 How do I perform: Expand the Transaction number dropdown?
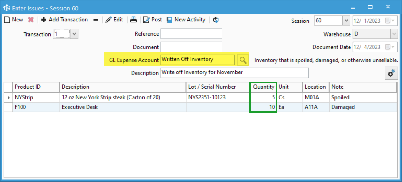tap(75, 34)
